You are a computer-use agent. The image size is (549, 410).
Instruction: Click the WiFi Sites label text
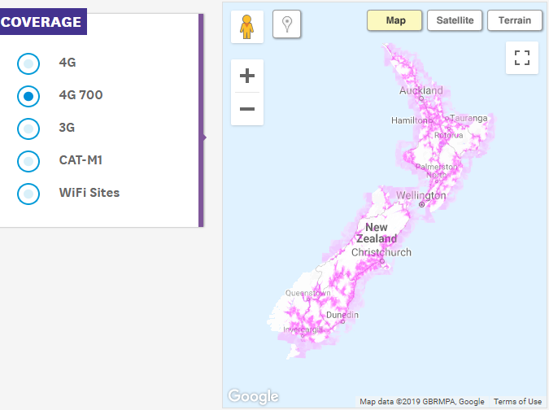tap(89, 193)
